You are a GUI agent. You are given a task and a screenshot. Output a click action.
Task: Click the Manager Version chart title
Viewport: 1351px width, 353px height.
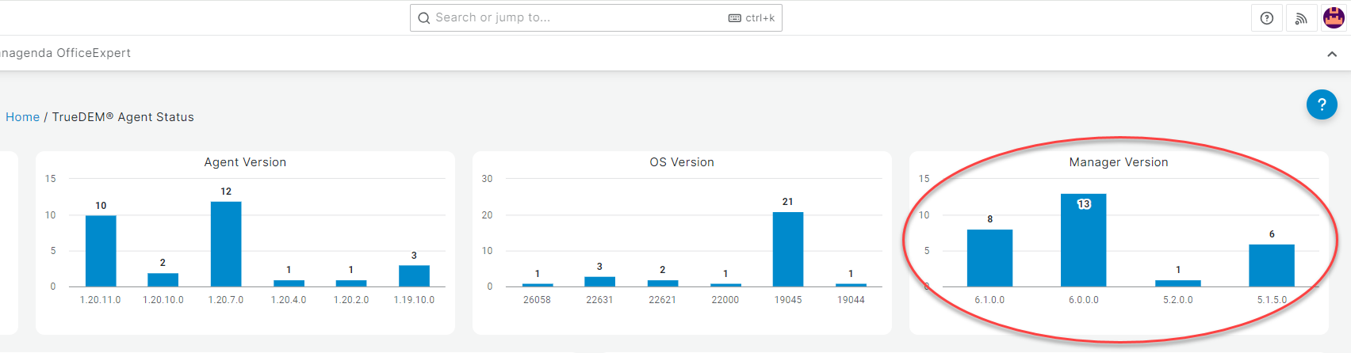coord(1118,162)
